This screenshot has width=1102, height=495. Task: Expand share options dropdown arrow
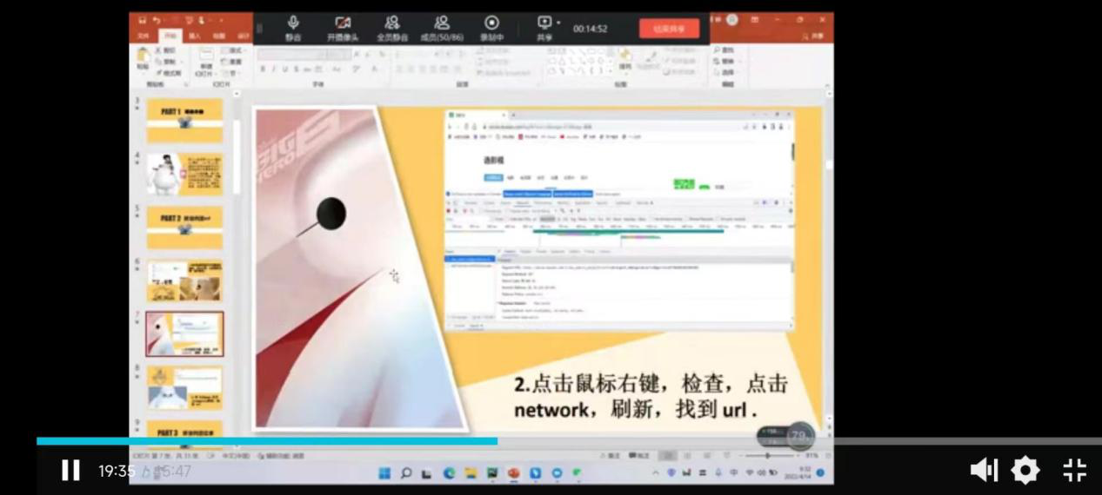pyautogui.click(x=558, y=22)
